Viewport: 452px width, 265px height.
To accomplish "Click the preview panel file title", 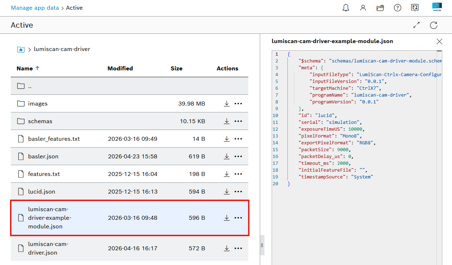I will pos(332,41).
